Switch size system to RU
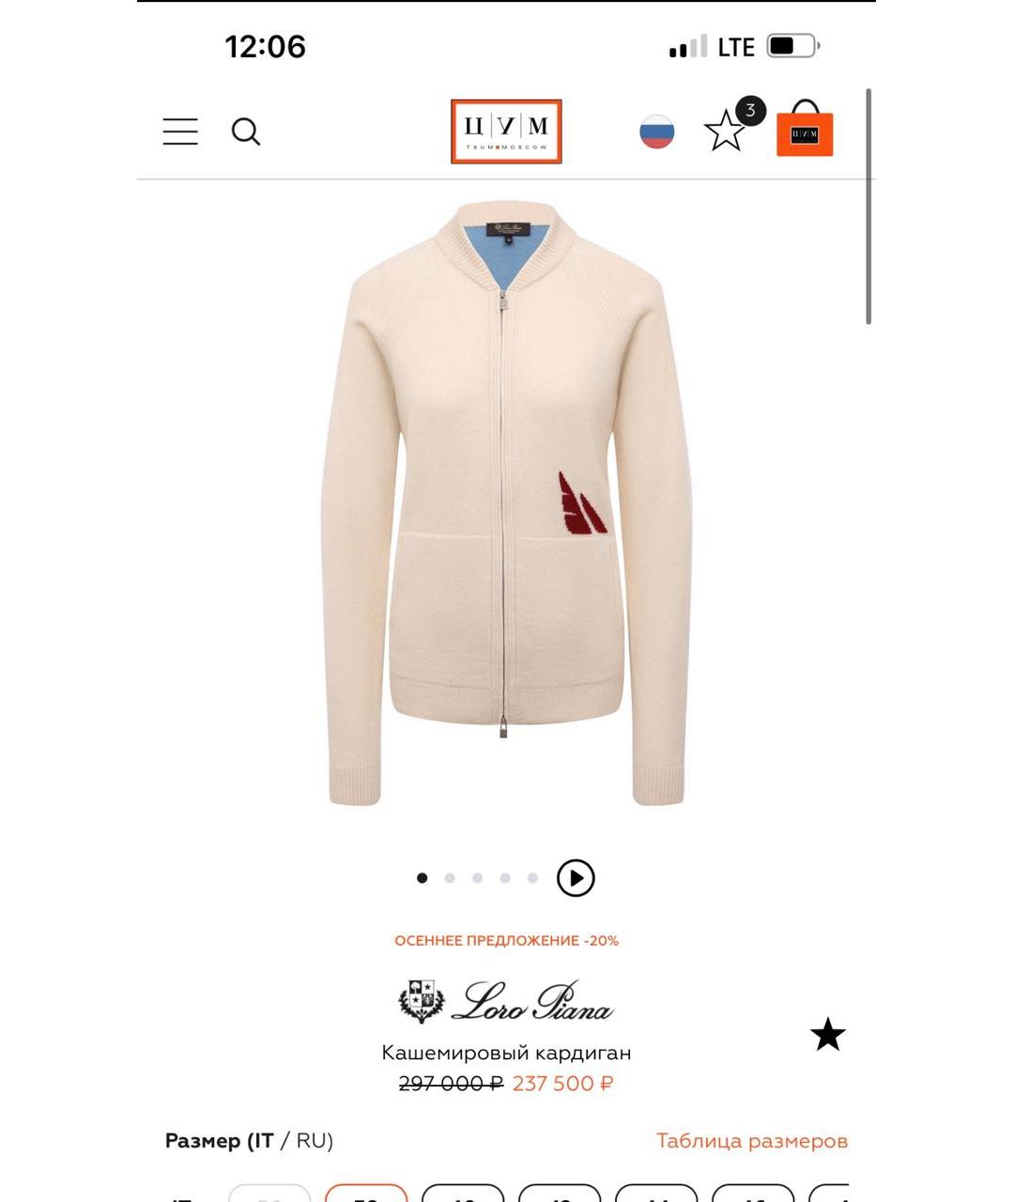1014x1202 pixels. coord(315,1141)
